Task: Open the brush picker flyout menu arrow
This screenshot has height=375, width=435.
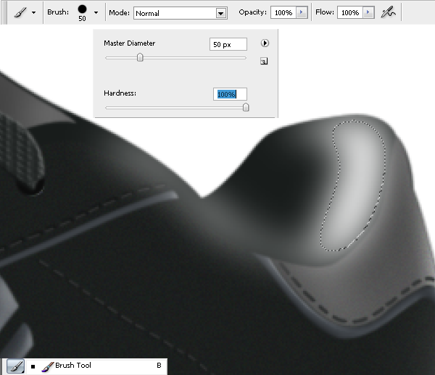Action: click(x=265, y=43)
